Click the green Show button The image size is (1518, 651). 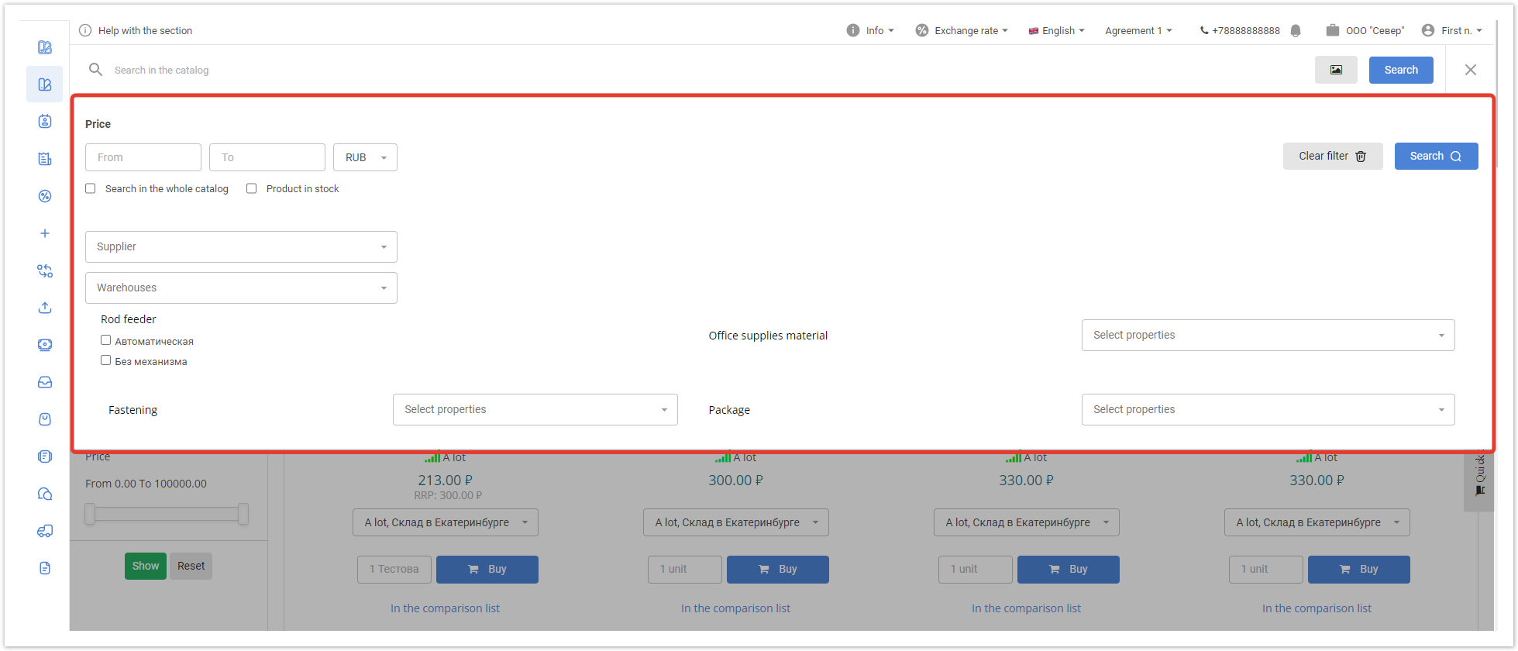click(146, 566)
